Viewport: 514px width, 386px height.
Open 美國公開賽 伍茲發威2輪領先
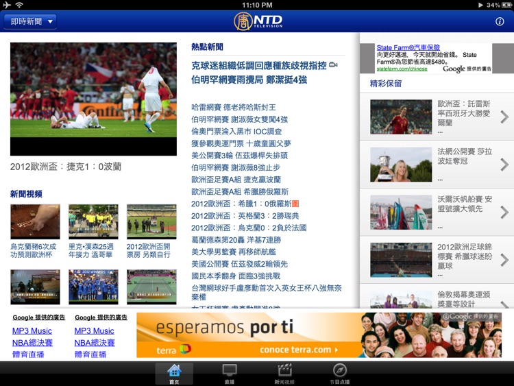pos(239,264)
